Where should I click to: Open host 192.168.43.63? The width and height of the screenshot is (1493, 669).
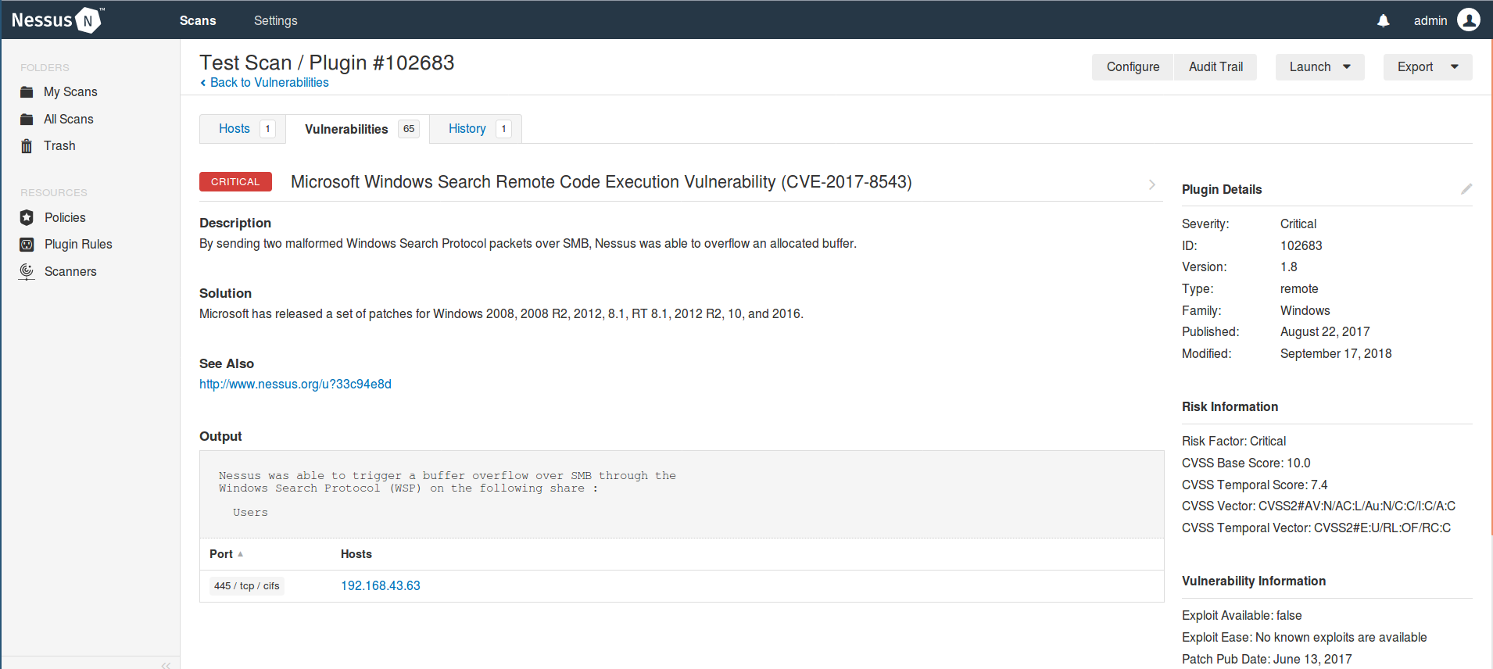[x=381, y=586]
